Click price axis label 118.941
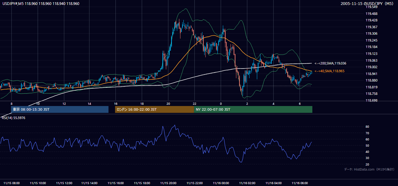Viewport: 398px width, 186px height. tap(372, 74)
